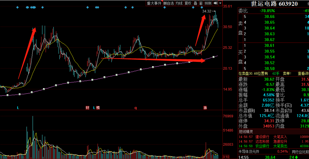The image size is (309, 159).
Task: Toggle the 均线 moving average display
Action: coord(179,3)
